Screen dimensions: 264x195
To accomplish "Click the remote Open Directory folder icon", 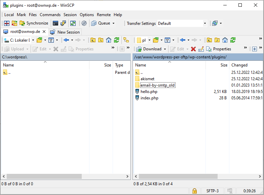I will (156, 40).
